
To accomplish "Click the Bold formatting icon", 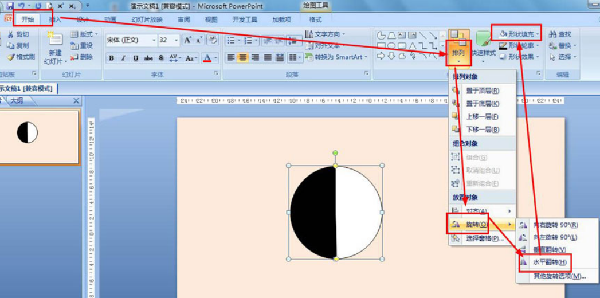I will point(111,58).
